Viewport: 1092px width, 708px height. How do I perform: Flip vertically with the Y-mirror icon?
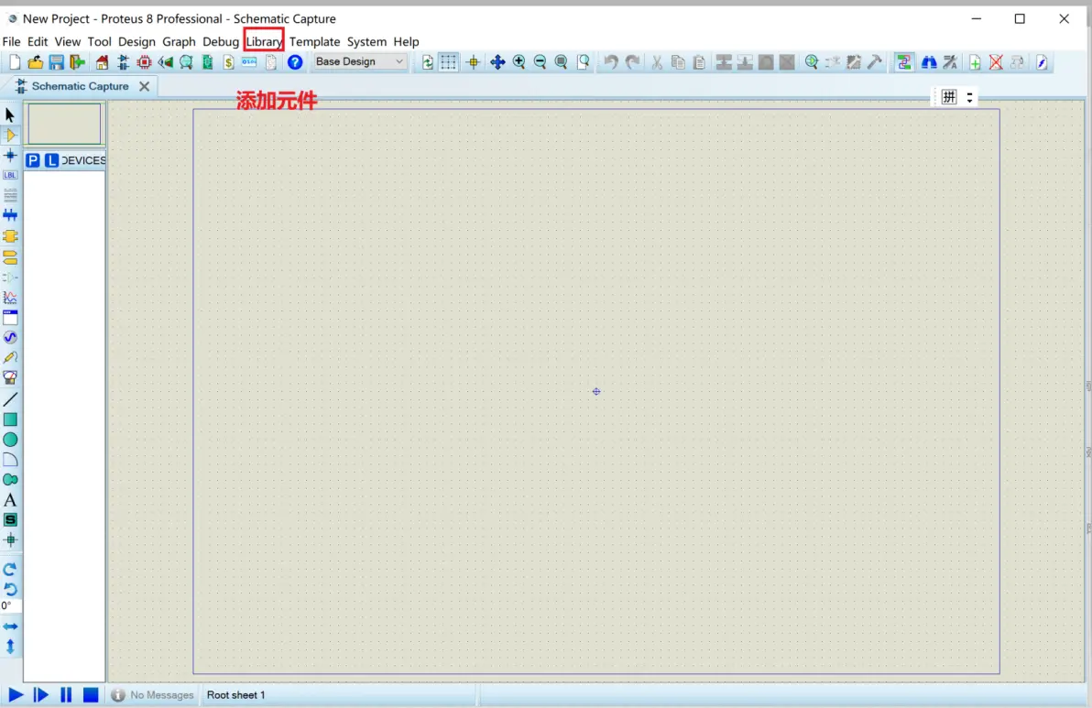point(10,647)
